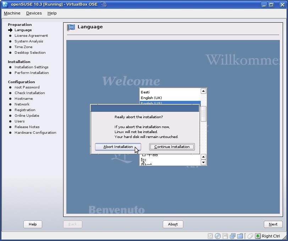Click the CD/DVD drive indicator icon
Screen dimensions: 288x241
(218, 236)
